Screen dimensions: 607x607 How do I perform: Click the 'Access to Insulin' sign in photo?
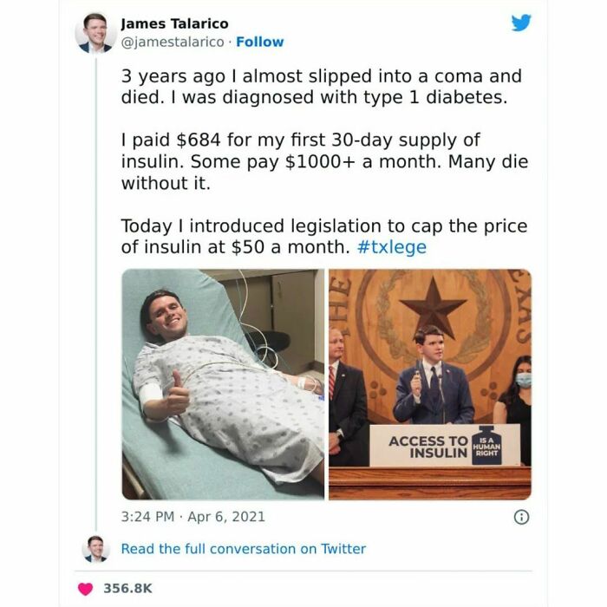(x=445, y=446)
